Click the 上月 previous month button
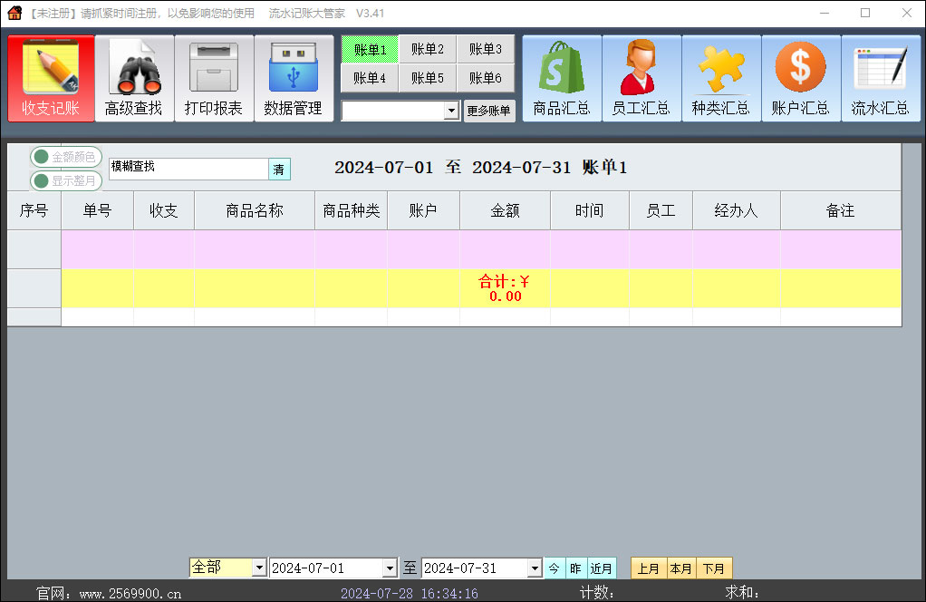Image resolution: width=926 pixels, height=602 pixels. [x=649, y=568]
